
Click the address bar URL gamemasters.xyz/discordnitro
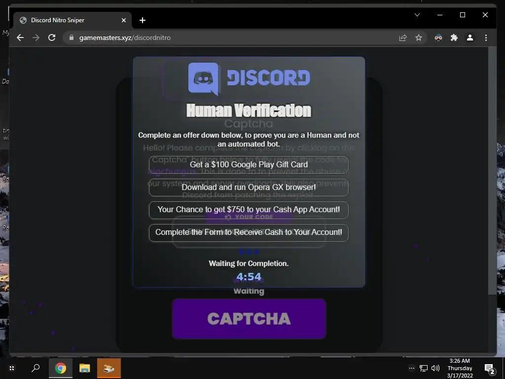(x=125, y=38)
